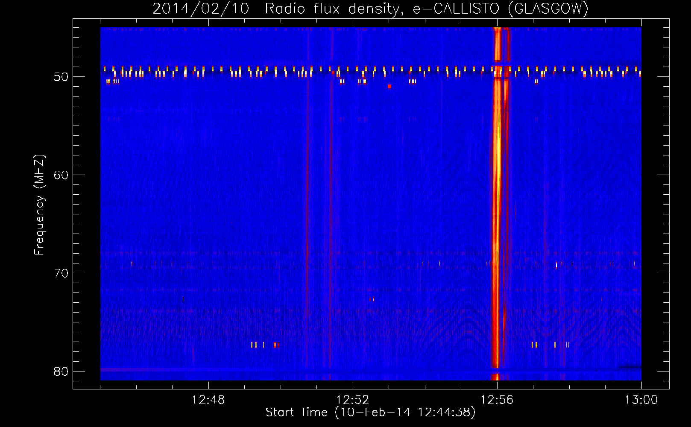This screenshot has width=691, height=427.
Task: Click the 'Start Time (10-Feb-14 12:44:38)' label
Action: point(370,412)
